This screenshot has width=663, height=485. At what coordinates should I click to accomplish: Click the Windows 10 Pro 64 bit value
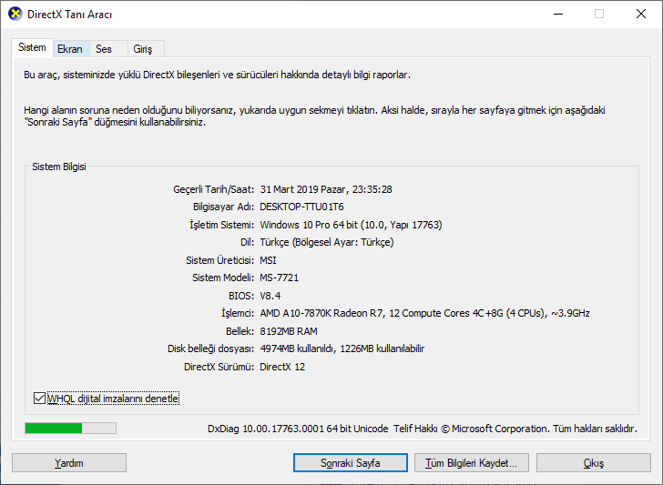pos(351,225)
